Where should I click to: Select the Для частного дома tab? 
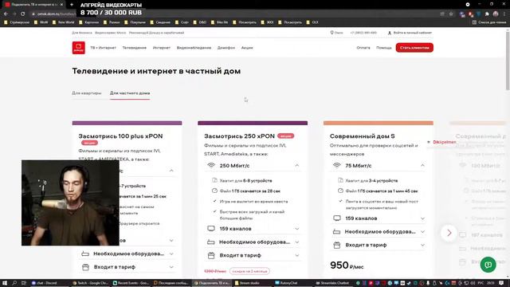click(x=130, y=93)
